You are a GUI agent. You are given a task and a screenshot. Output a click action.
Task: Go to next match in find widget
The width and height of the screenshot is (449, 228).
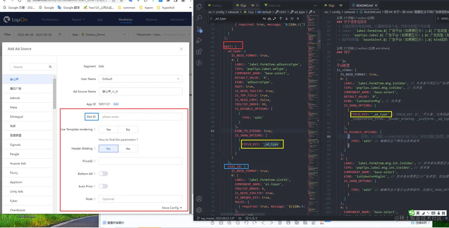point(287,18)
